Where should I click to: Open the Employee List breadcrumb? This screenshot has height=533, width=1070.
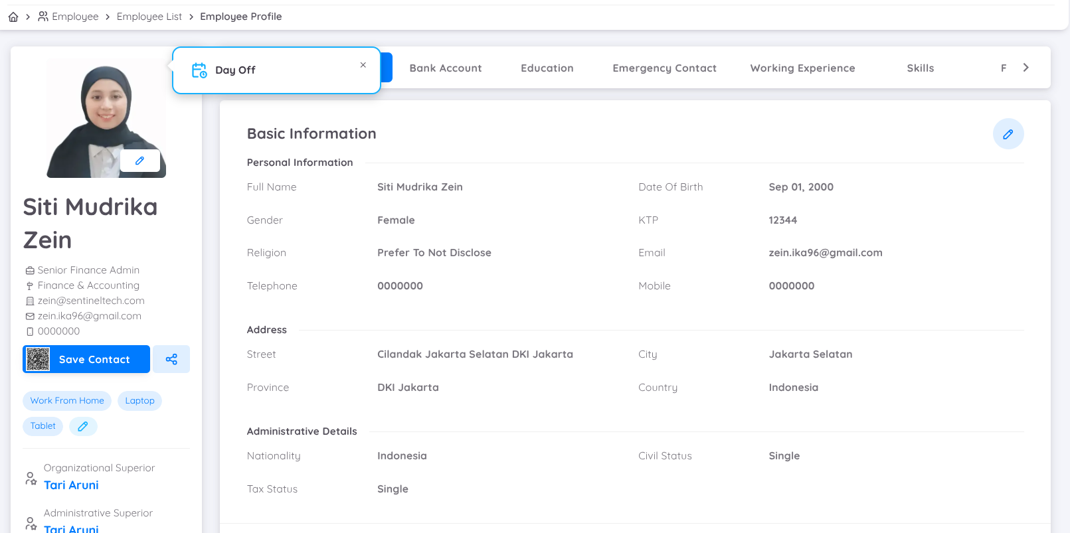coord(149,17)
